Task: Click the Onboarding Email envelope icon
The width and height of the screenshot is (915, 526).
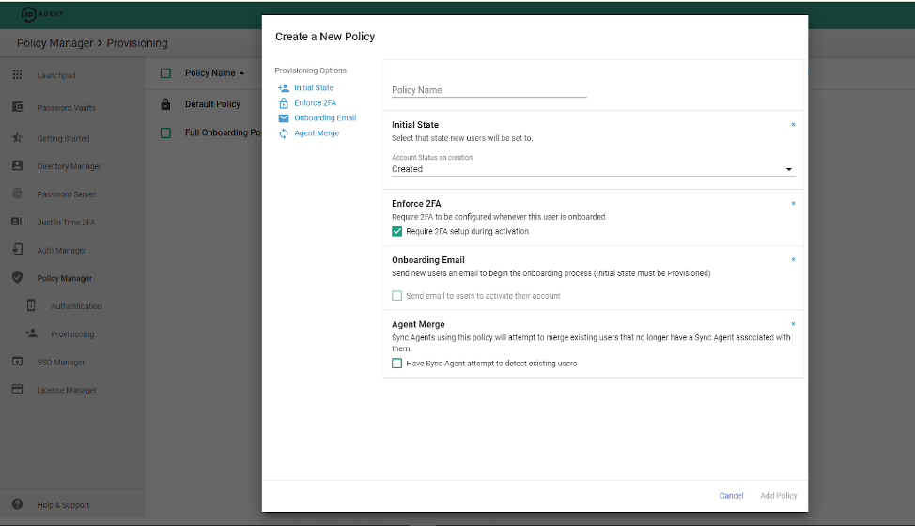Action: point(284,118)
